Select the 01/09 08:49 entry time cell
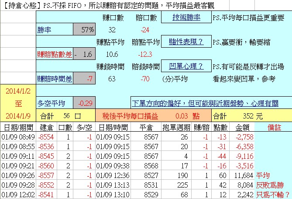This screenshot has width=292, height=199. click(x=18, y=137)
